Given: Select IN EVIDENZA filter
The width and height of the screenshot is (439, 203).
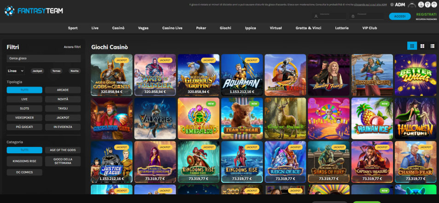Looking at the screenshot, I should click(63, 127).
